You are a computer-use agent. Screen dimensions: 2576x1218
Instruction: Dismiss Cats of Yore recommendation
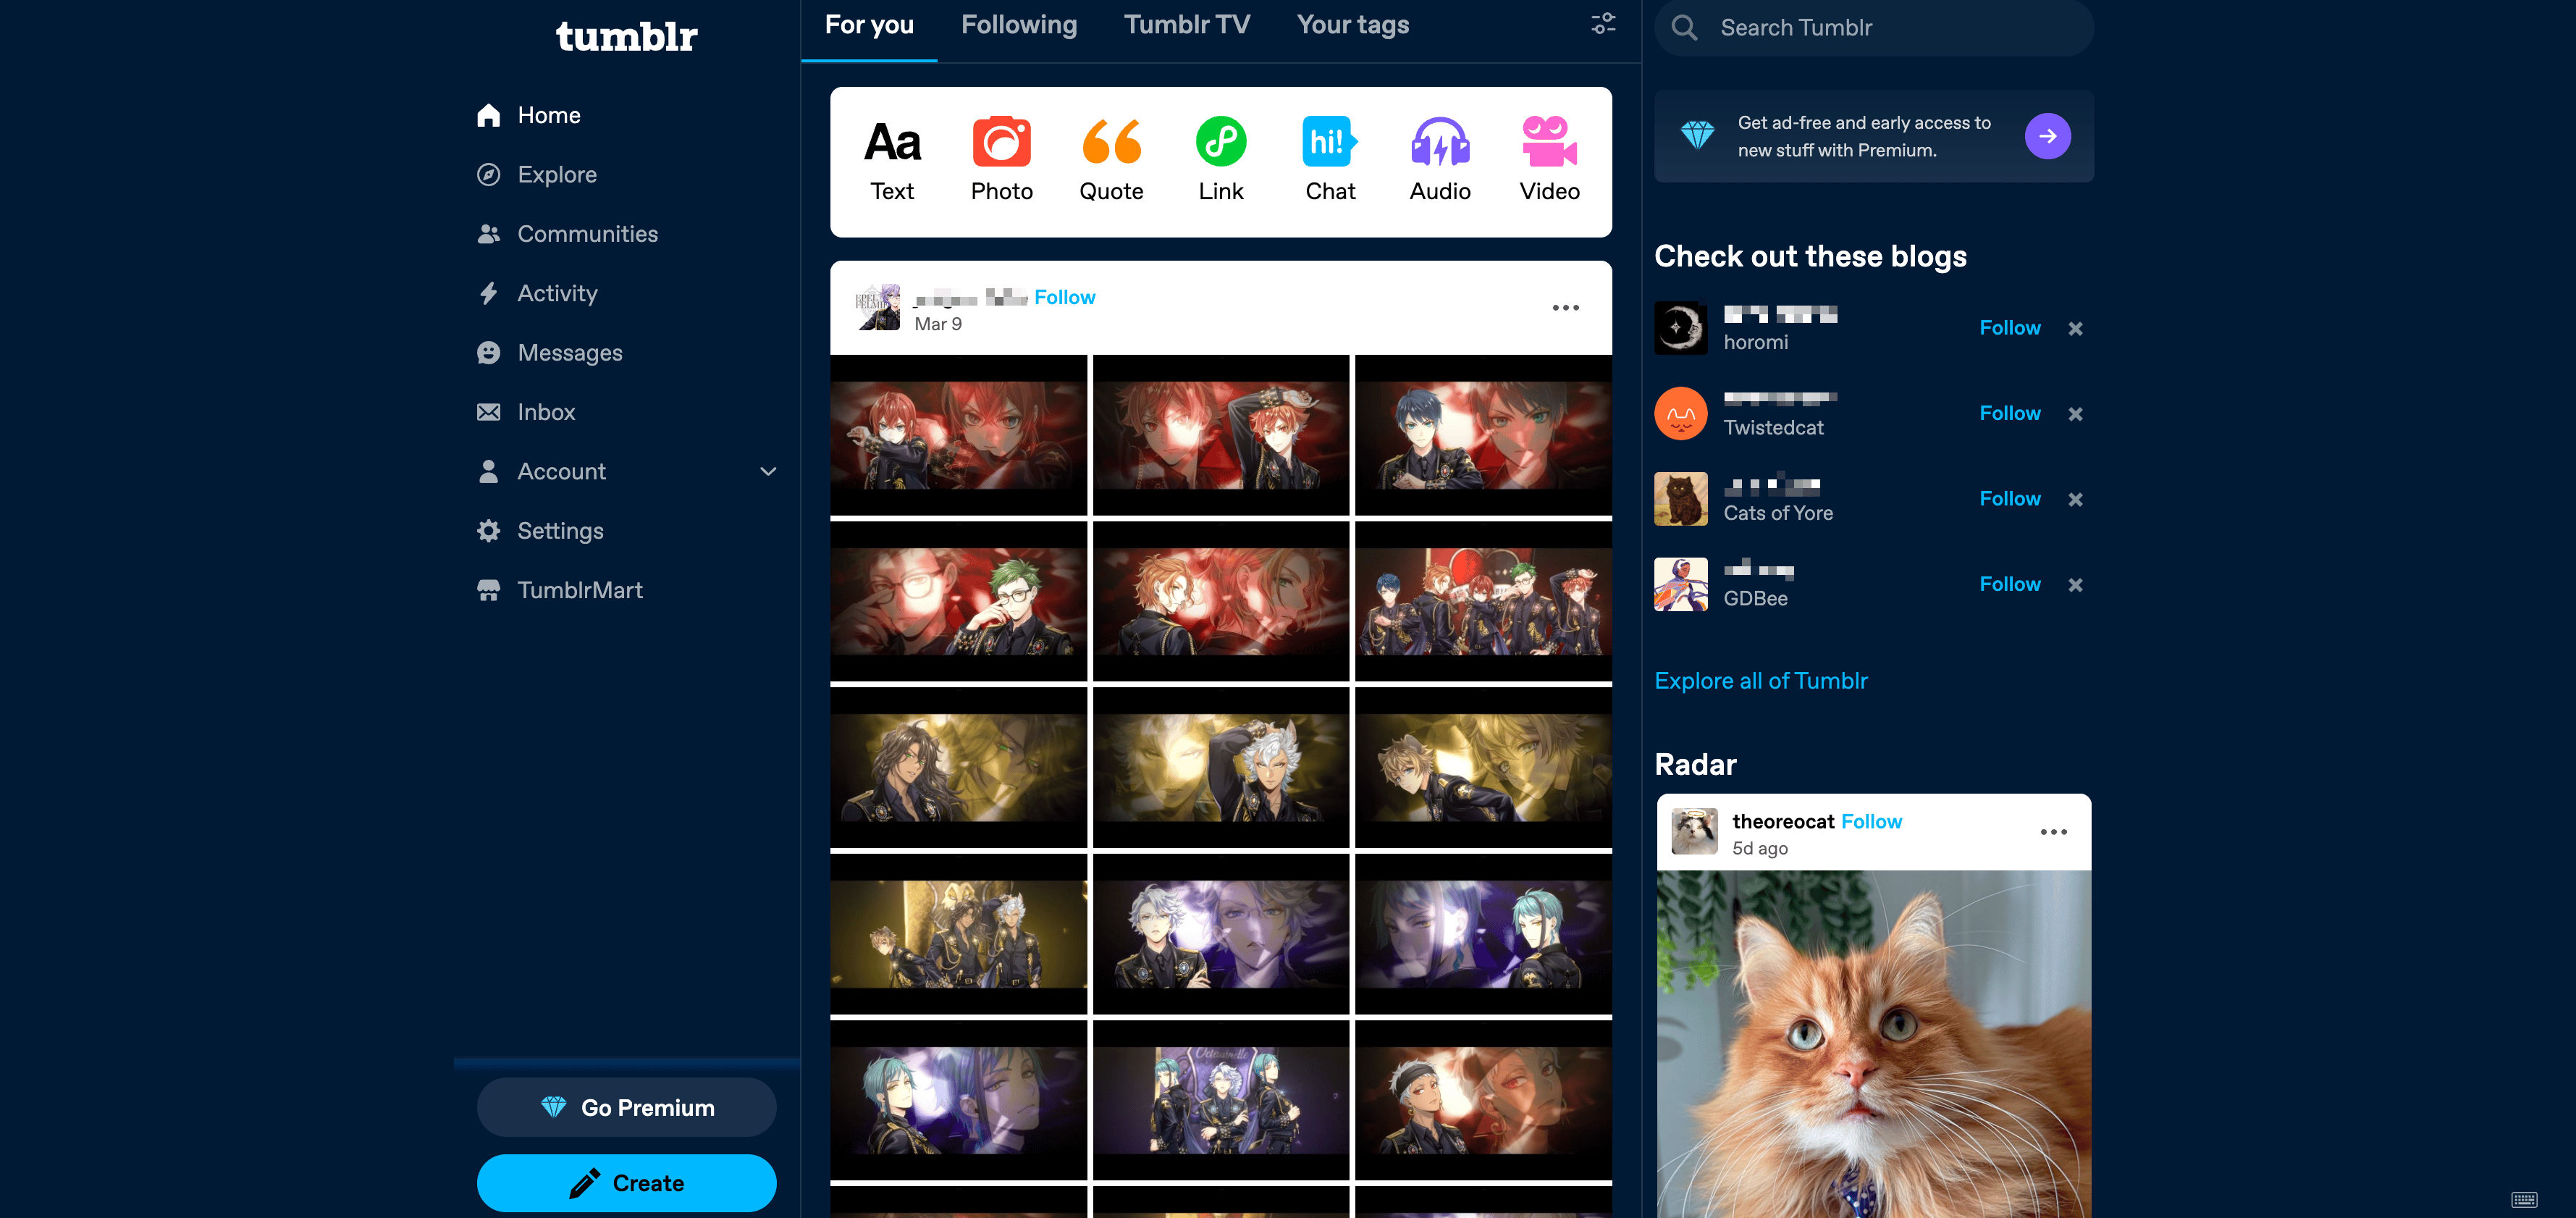[x=2075, y=499]
